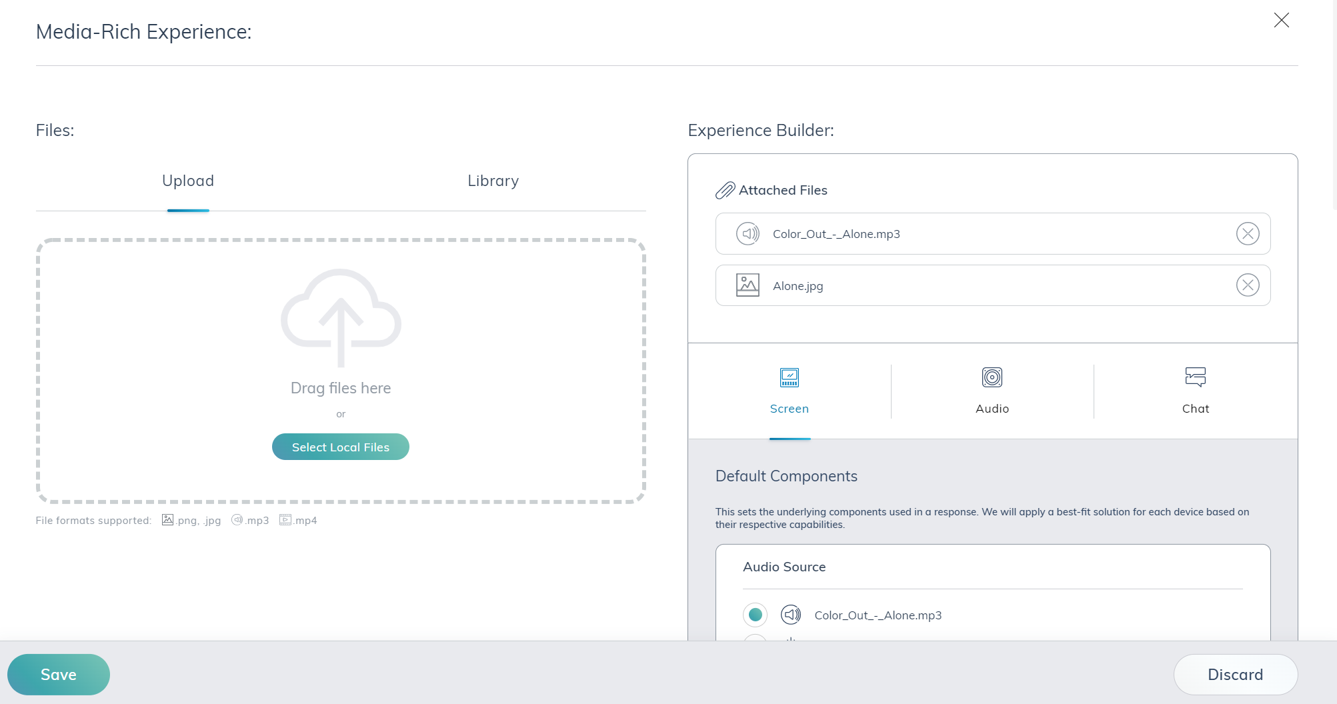Image resolution: width=1337 pixels, height=704 pixels.
Task: Click the mp4 video format icon
Action: coord(285,520)
